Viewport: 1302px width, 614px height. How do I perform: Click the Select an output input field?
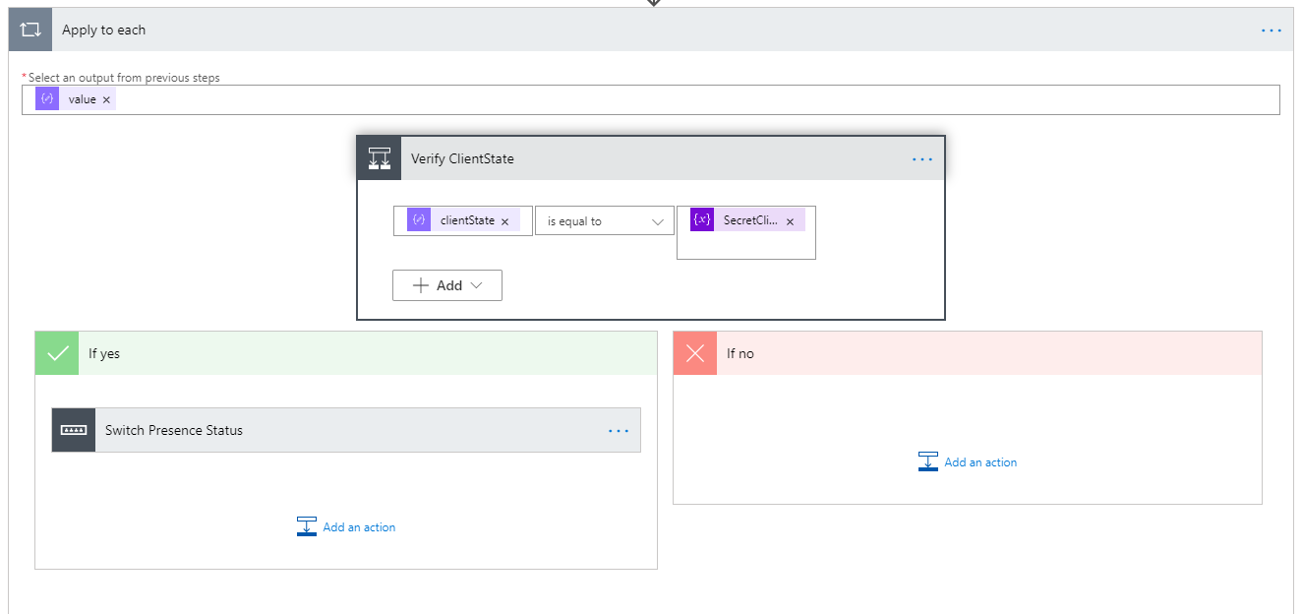688,99
